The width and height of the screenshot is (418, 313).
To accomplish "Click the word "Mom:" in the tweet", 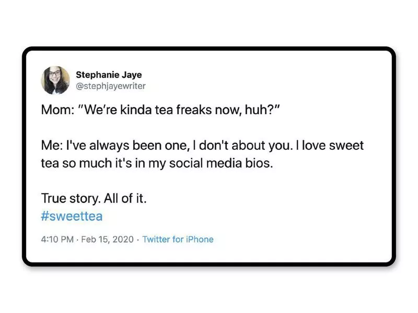I will pyautogui.click(x=55, y=112).
